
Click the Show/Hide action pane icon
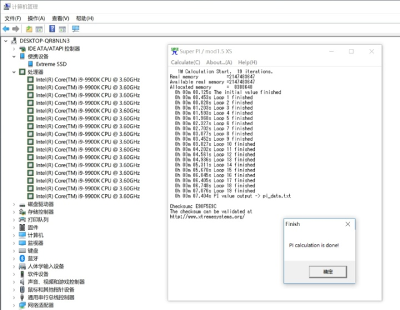(62, 29)
